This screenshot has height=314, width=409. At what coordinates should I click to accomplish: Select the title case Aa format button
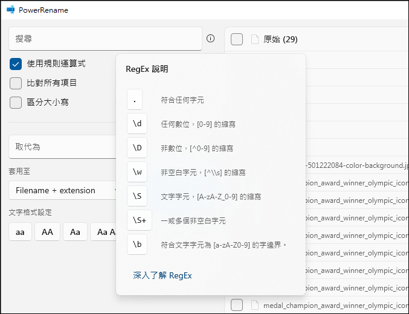point(75,232)
